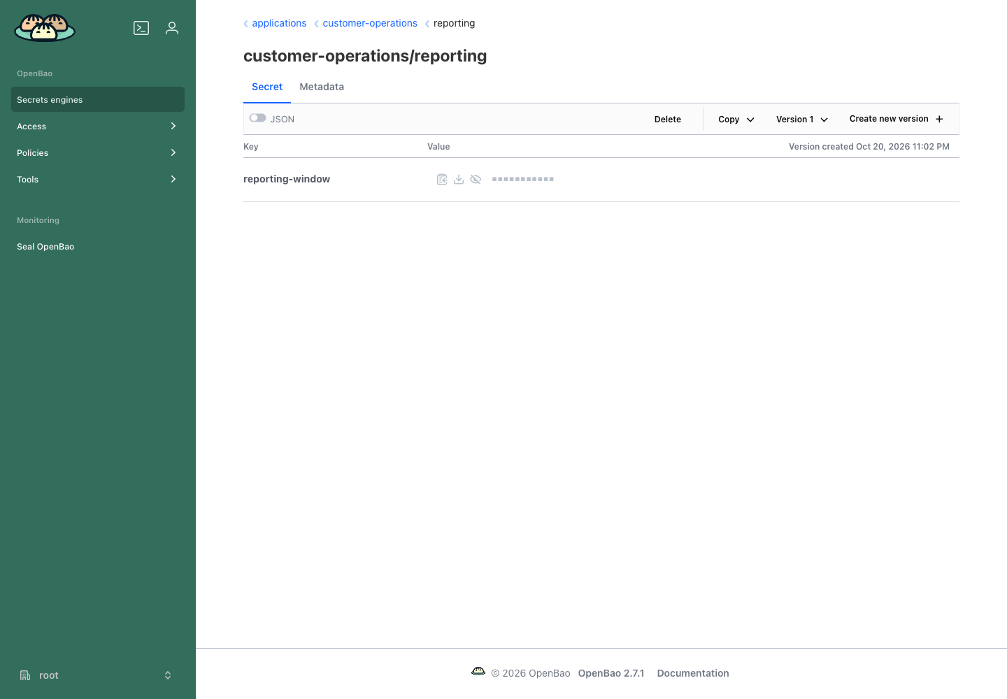Select Seal OpenBao in the sidebar
Screen dimensions: 1007x699
pyautogui.click(x=98, y=246)
